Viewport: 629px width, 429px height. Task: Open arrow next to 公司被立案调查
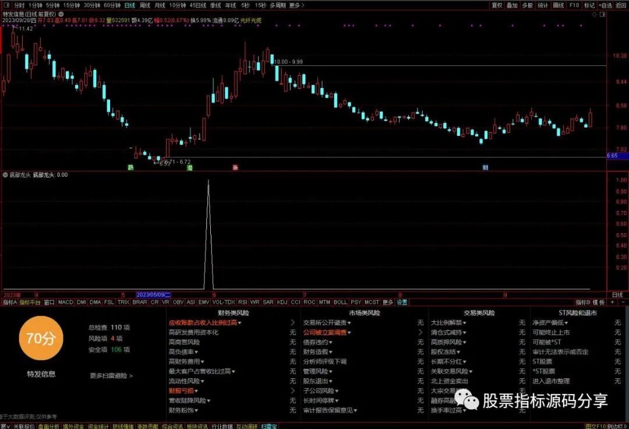click(420, 332)
